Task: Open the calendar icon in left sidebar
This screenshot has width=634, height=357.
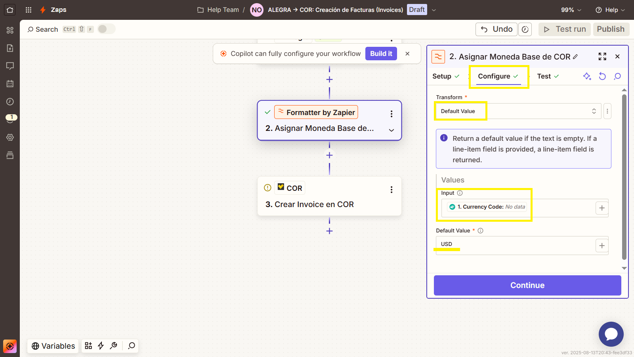Action: [10, 84]
